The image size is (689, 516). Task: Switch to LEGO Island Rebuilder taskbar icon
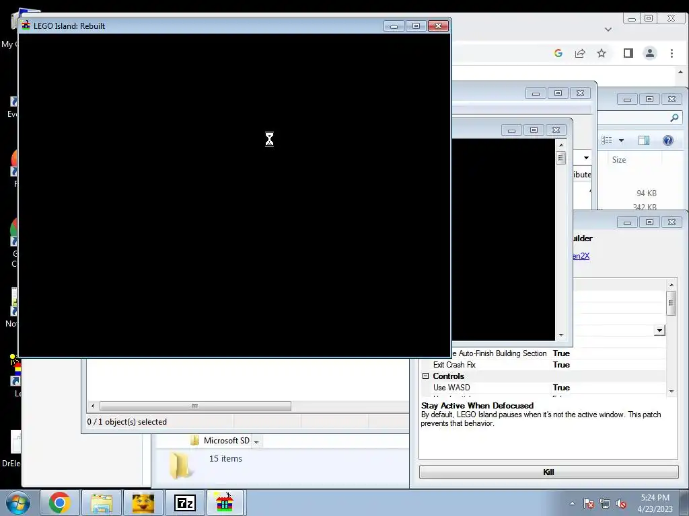(225, 503)
